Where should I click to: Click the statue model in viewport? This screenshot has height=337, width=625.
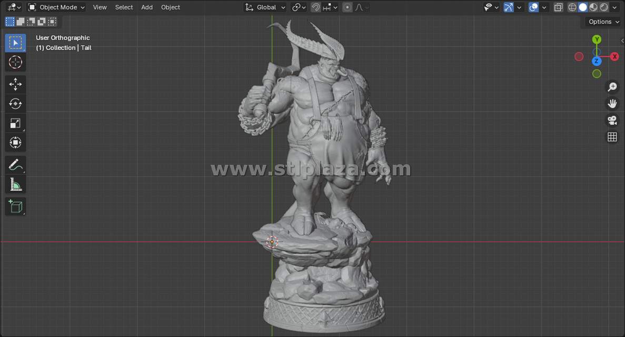click(319, 175)
